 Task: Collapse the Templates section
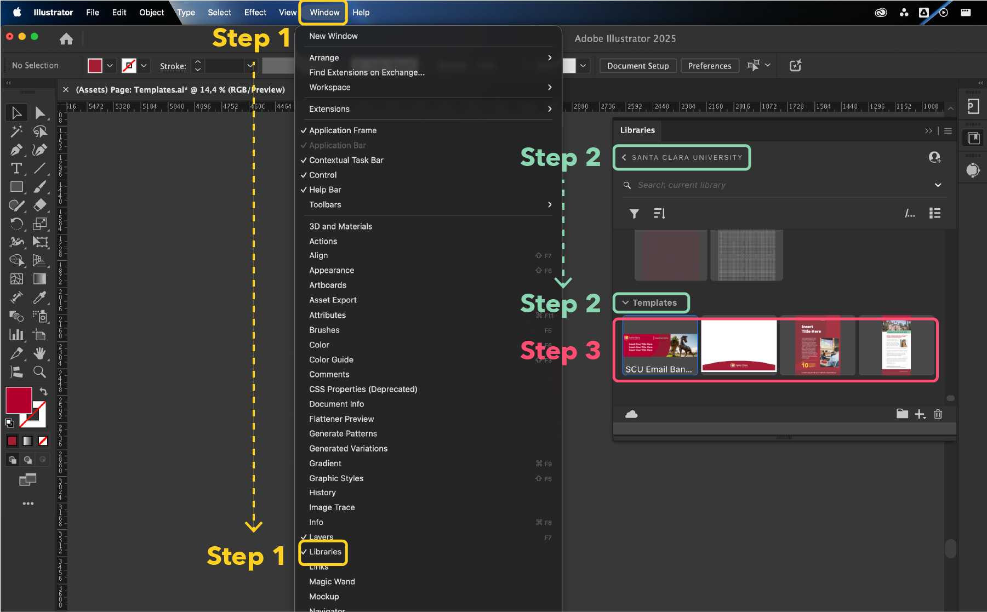651,302
